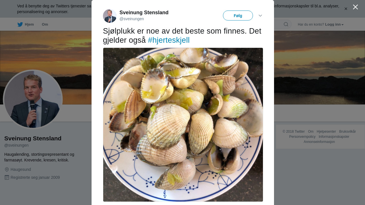Open the Personvernpolicy footer link
365x205 pixels.
coord(302,137)
